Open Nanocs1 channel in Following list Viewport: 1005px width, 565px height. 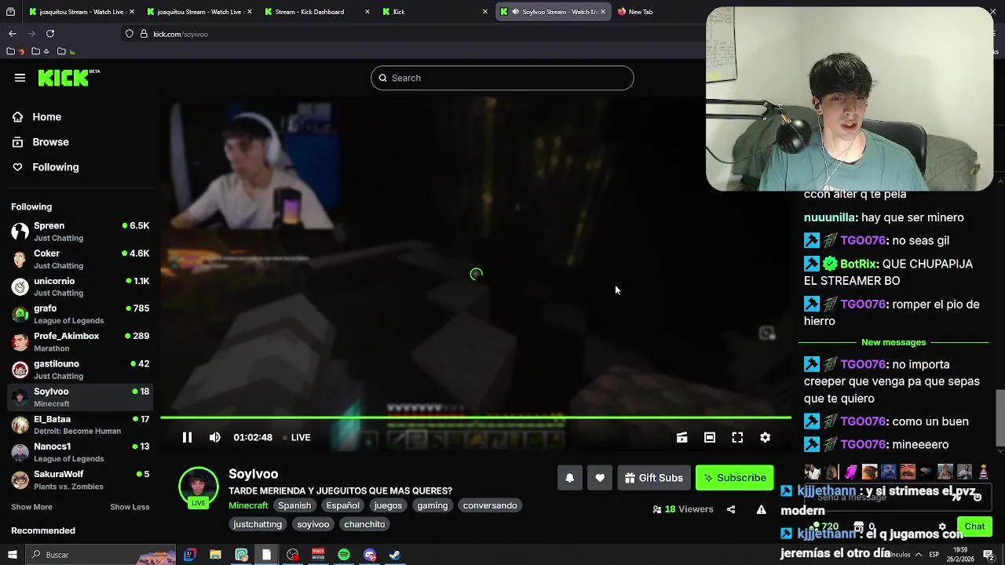point(80,452)
